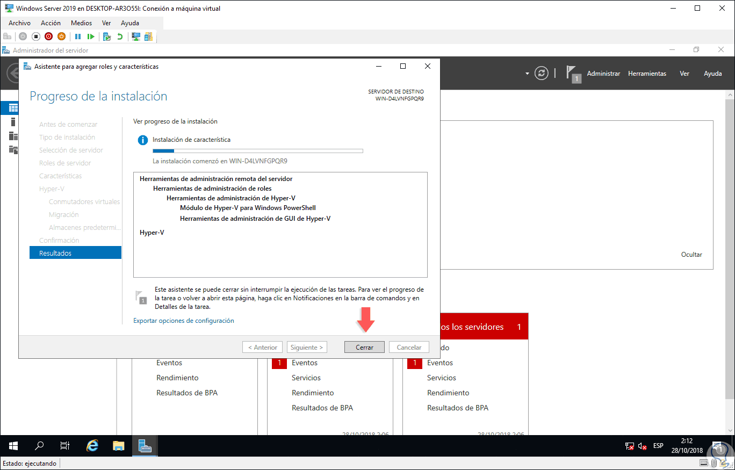Click Herramientas de administración de GUI de Hyper-V
Screen dimensions: 735x470
point(255,218)
